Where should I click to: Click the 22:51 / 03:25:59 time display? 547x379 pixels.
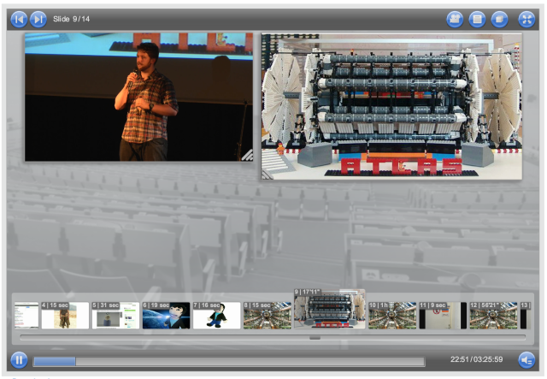477,359
